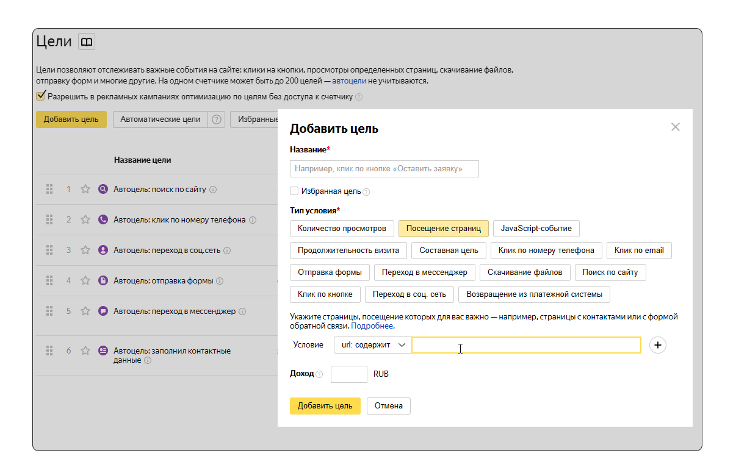736x470 pixels.
Task: Show info for 'Автоцель: переход в соц.сеть'
Action: click(x=227, y=251)
